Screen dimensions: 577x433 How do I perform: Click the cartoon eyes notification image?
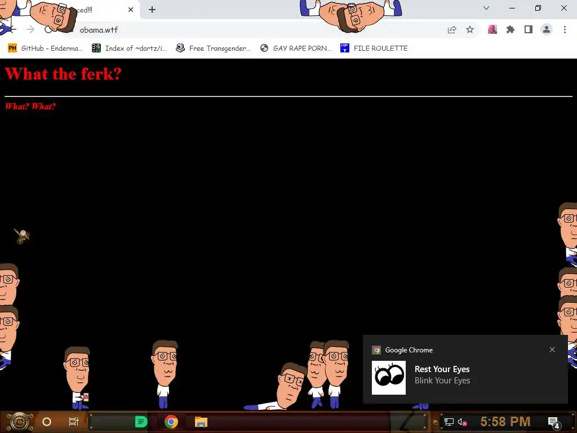click(x=389, y=377)
